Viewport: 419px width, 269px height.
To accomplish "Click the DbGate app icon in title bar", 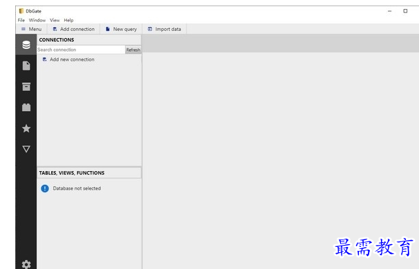I will [21, 11].
